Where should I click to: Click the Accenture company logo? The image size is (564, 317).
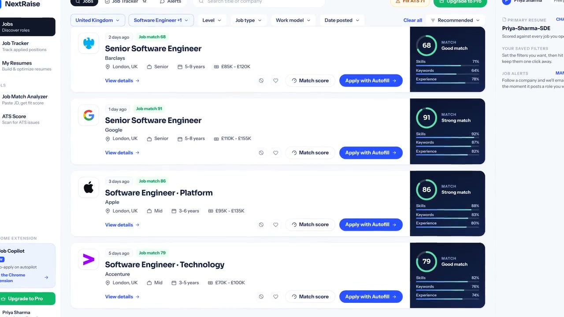click(89, 260)
